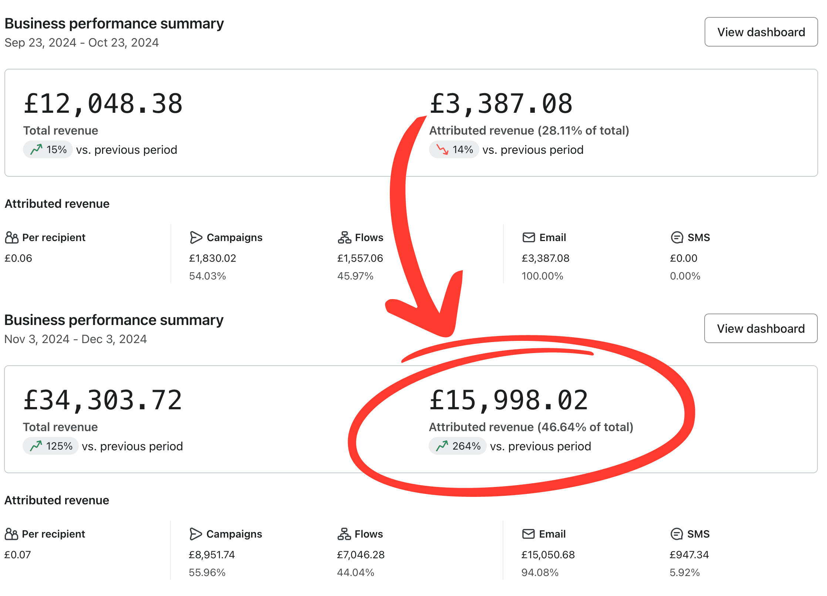Click the £15,998.02 attributed revenue figure
Image resolution: width=827 pixels, height=596 pixels.
[509, 400]
